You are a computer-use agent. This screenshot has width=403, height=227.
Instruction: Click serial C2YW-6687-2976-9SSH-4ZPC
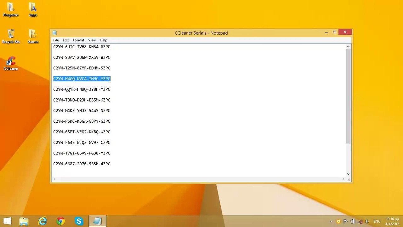(82, 164)
